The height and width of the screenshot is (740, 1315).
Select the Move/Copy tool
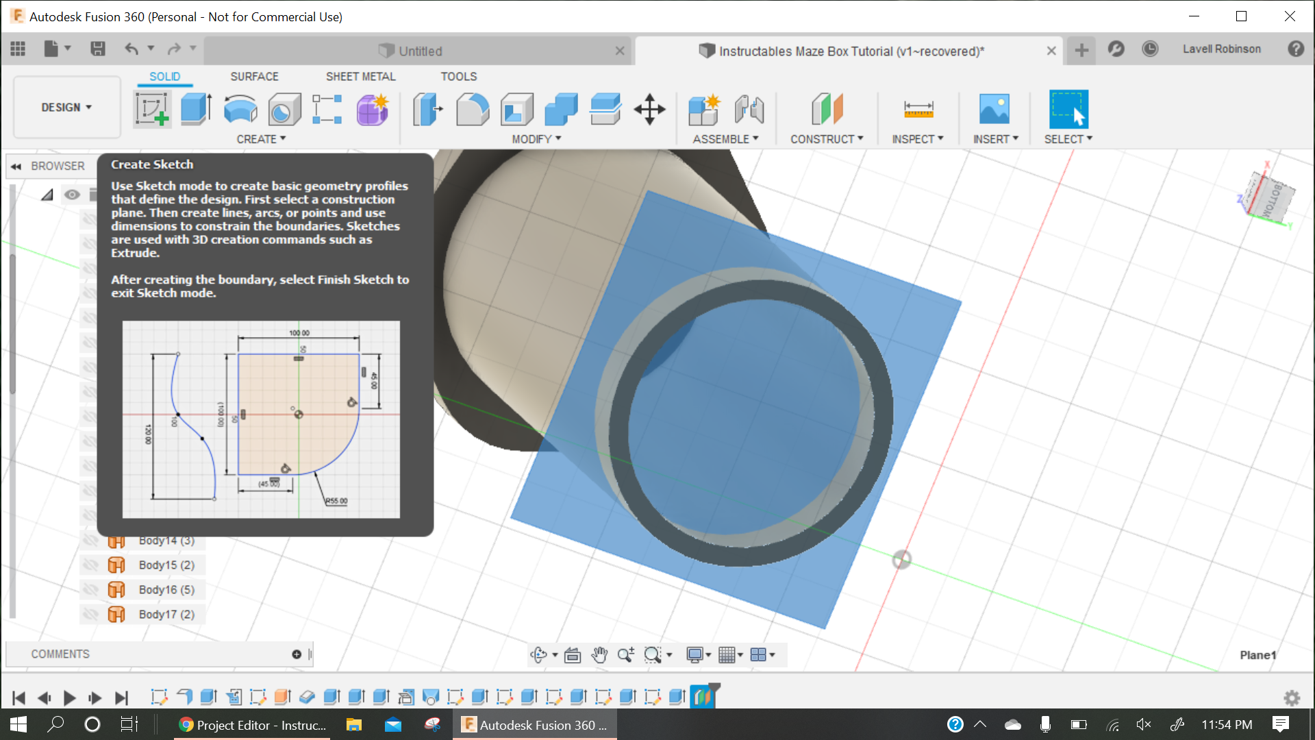click(649, 110)
